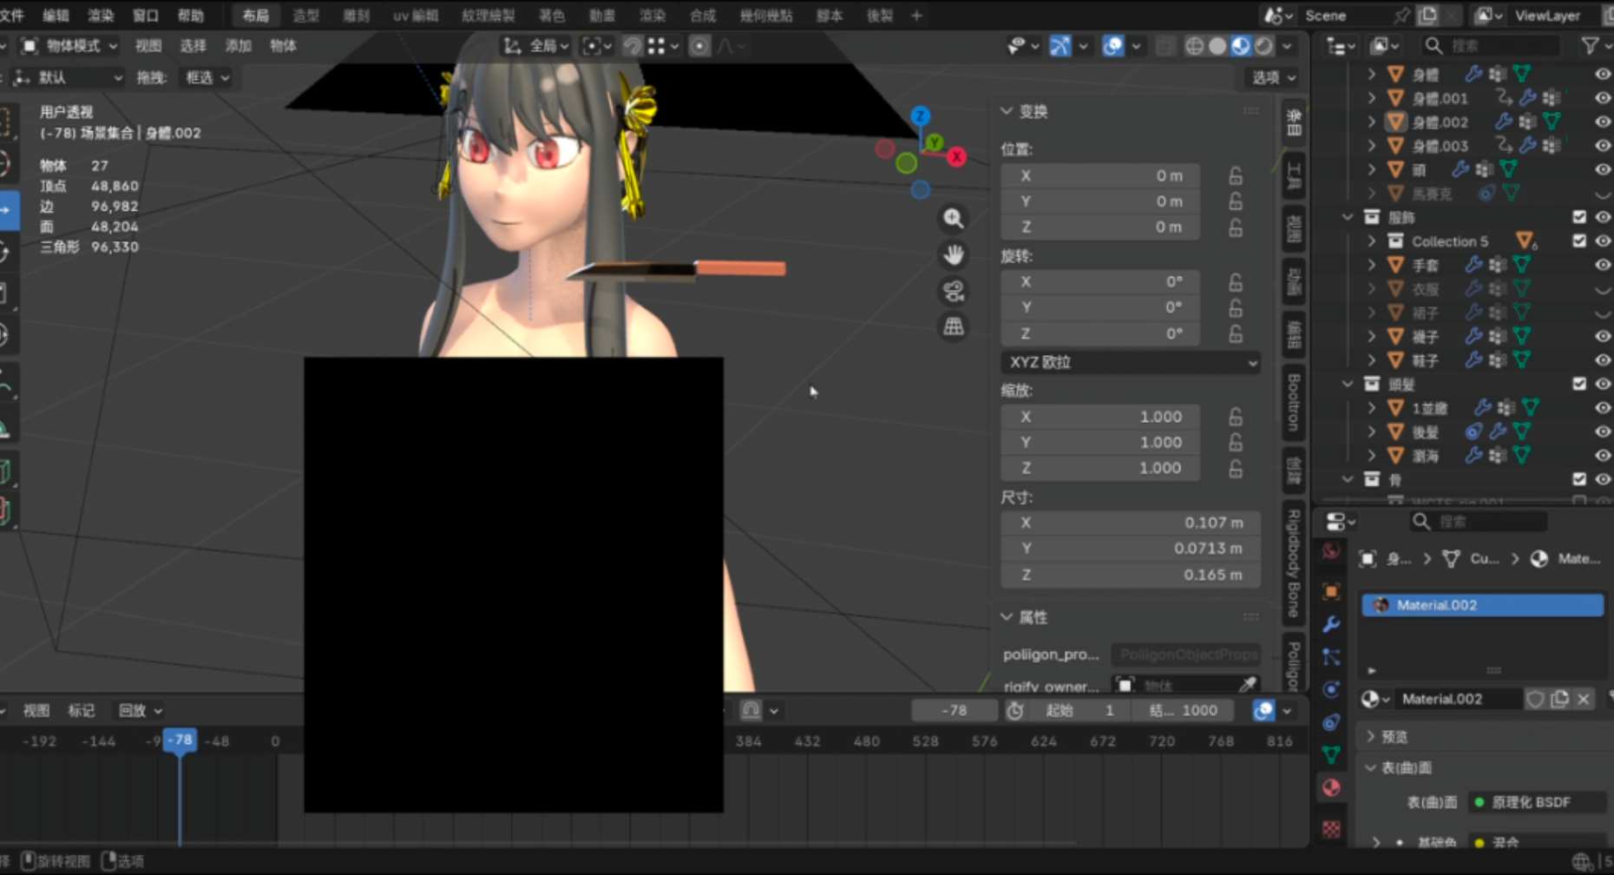Open the XYZ 欧拉 rotation mode dropdown
The image size is (1614, 875).
[x=1131, y=362]
